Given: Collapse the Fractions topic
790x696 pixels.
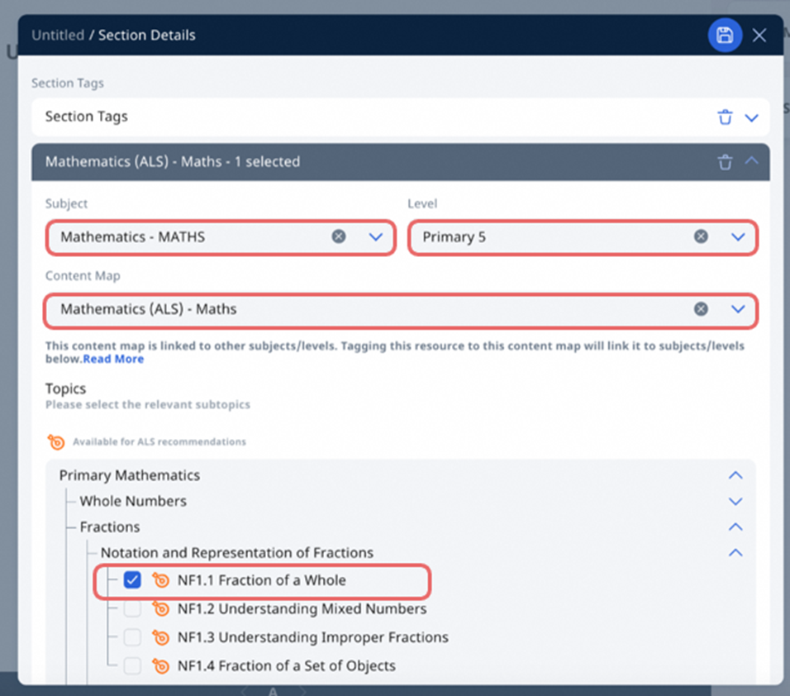Looking at the screenshot, I should (735, 527).
